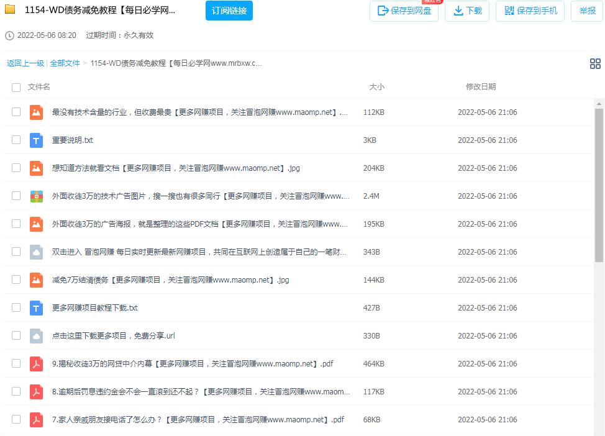Click the 下载 download button
This screenshot has height=436, width=605.
(467, 11)
